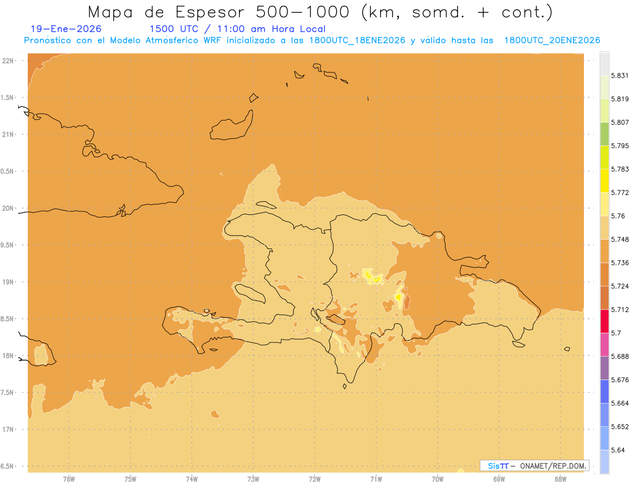The height and width of the screenshot is (486, 629).
Task: Click the '68W' longitude label
Action: [560, 479]
